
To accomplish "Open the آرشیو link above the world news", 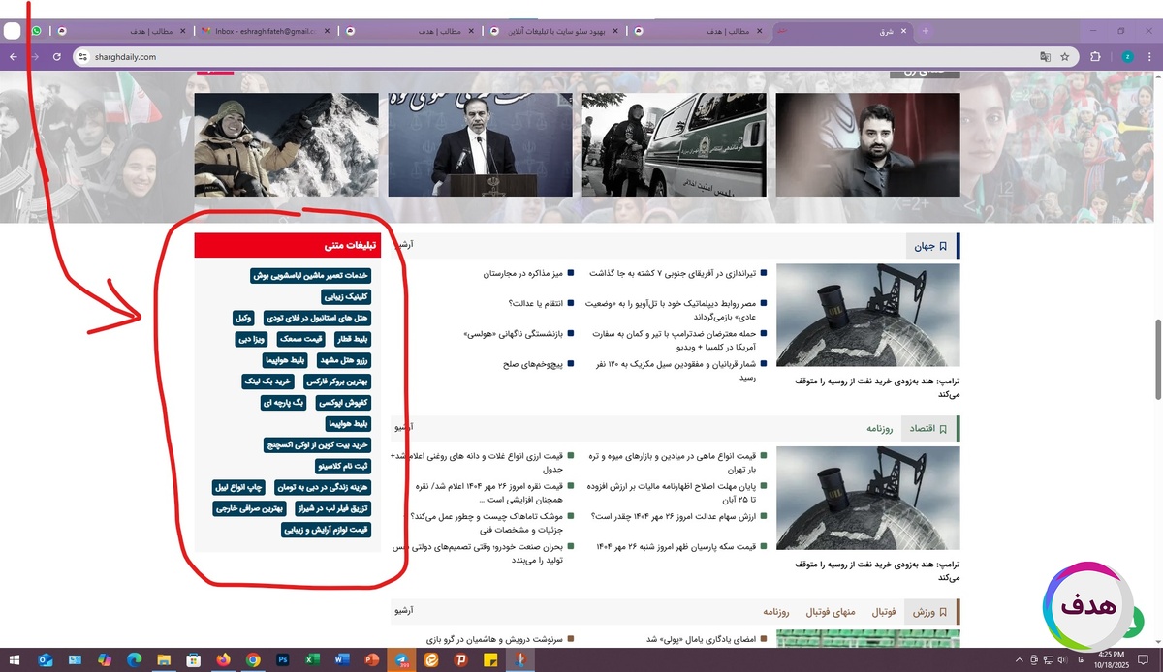I will [x=404, y=244].
